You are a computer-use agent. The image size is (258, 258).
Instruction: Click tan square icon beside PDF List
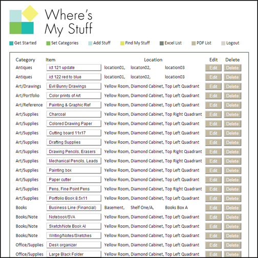(193, 44)
